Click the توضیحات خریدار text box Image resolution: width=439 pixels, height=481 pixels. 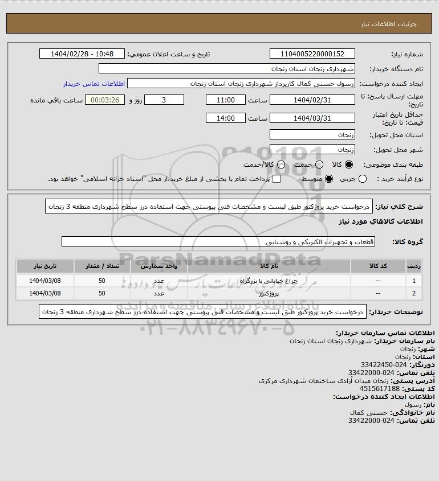click(x=202, y=312)
